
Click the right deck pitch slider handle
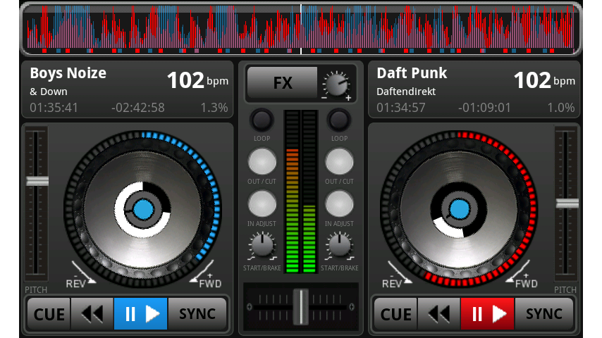click(x=567, y=204)
